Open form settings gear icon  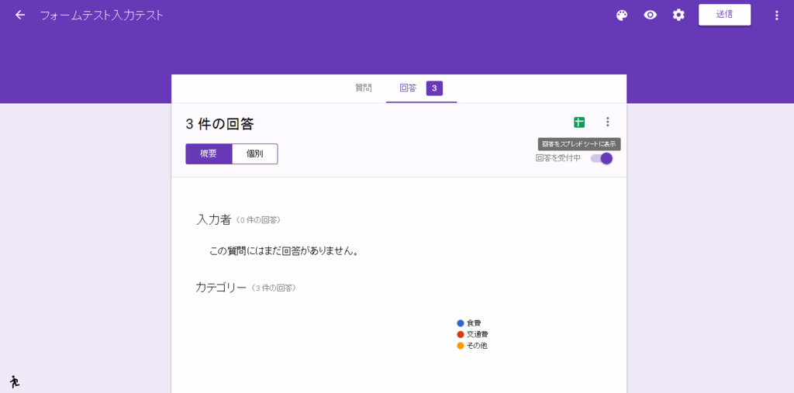pyautogui.click(x=678, y=16)
